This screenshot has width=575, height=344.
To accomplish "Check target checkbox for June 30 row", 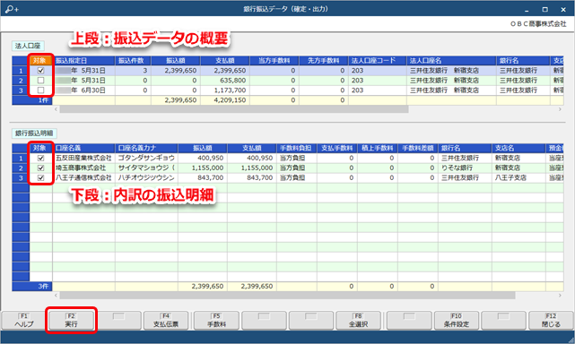I will 40,90.
